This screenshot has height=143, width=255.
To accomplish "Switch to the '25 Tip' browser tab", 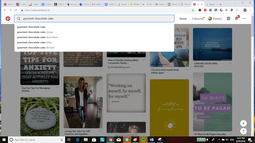I will pos(84,4).
